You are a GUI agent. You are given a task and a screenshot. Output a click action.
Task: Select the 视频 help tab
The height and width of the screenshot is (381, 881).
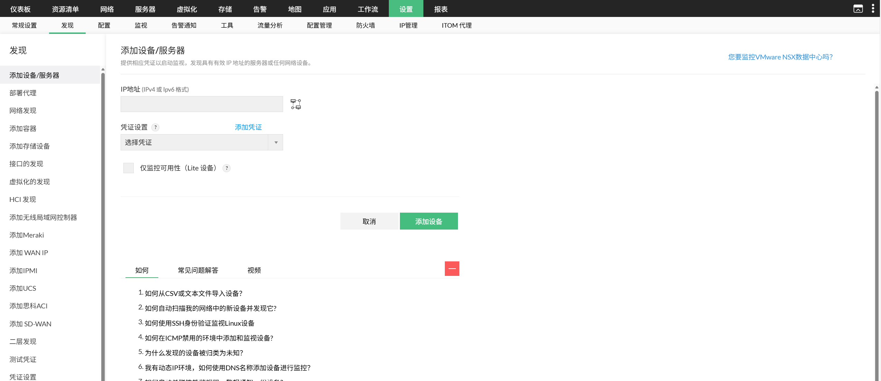point(254,270)
